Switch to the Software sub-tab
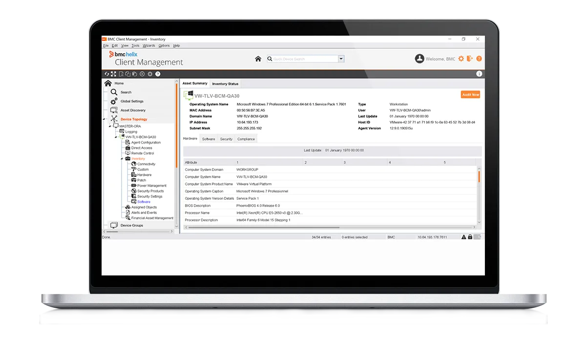This screenshot has height=337, width=586. tap(209, 139)
